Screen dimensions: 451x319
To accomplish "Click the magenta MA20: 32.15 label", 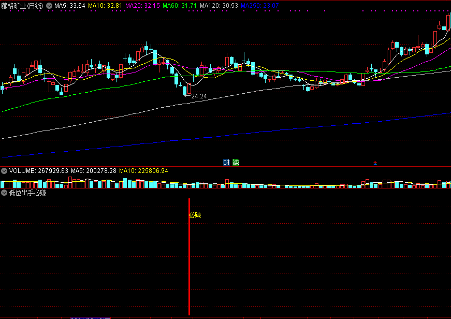I will [x=143, y=6].
